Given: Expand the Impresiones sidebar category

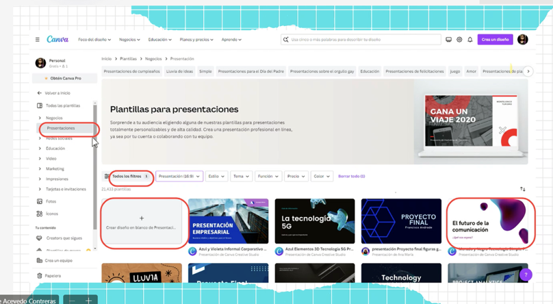Looking at the screenshot, I should [40, 179].
